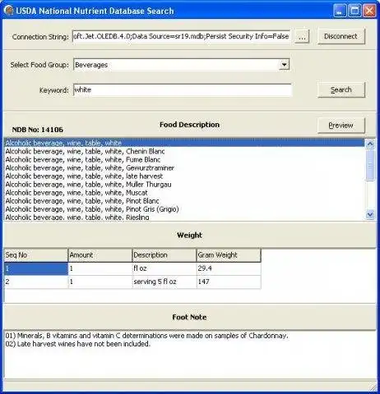
Task: Select the Pinot Gris (Grigio) wine entry
Action: 184,208
